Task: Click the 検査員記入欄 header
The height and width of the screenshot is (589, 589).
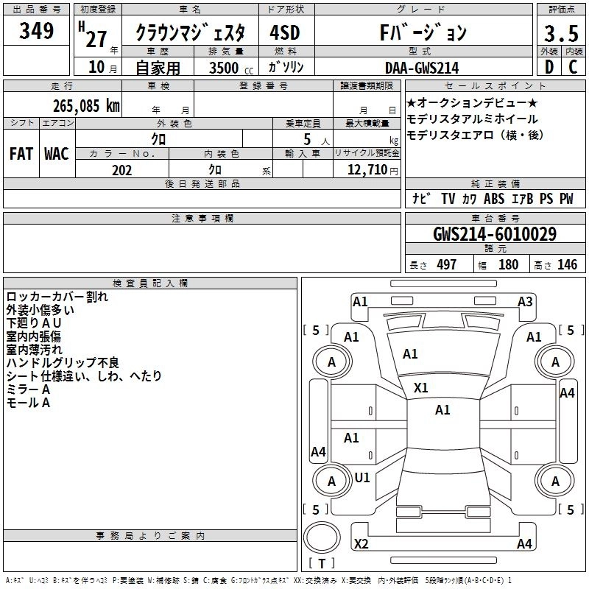Action: pyautogui.click(x=150, y=283)
